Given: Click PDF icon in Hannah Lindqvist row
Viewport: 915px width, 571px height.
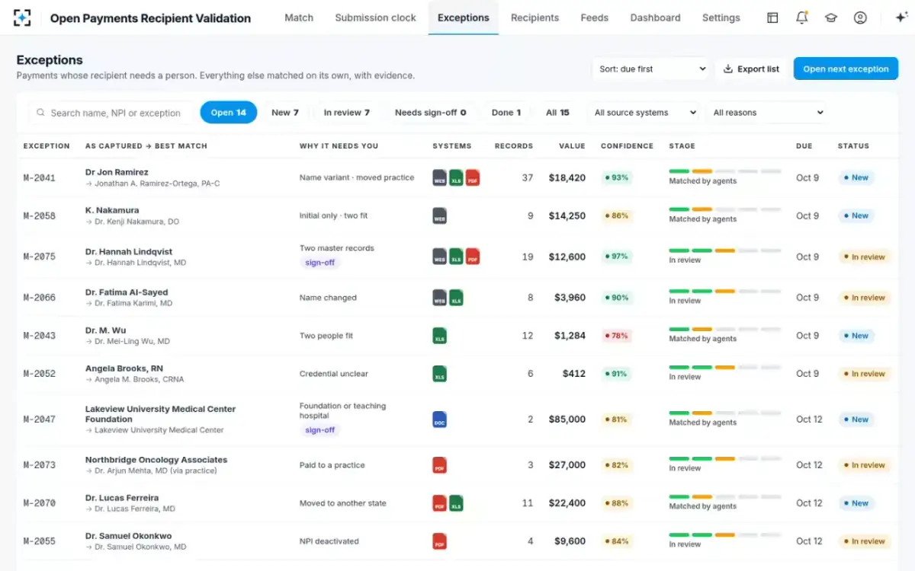Looking at the screenshot, I should coord(473,257).
